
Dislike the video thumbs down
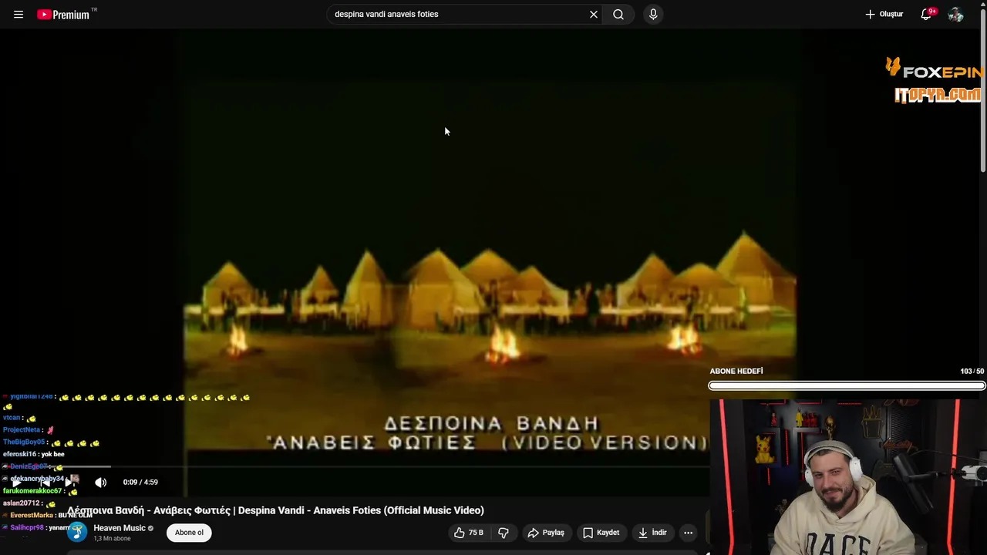pyautogui.click(x=504, y=533)
